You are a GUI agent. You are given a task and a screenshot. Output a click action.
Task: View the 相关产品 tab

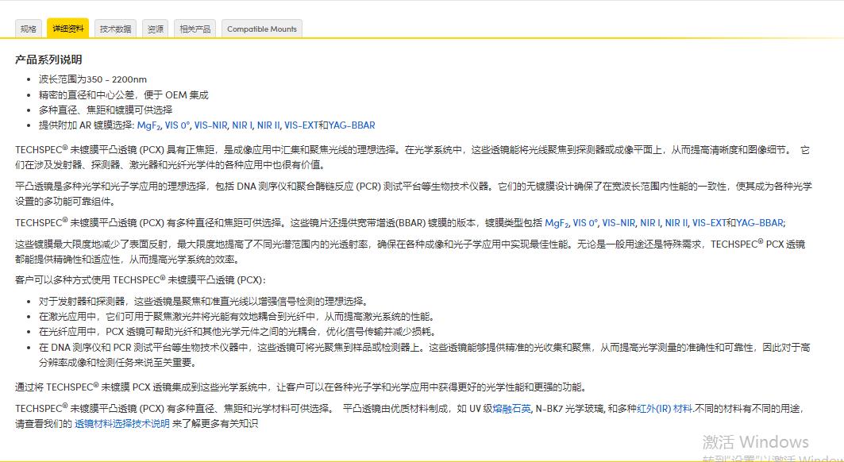(195, 28)
